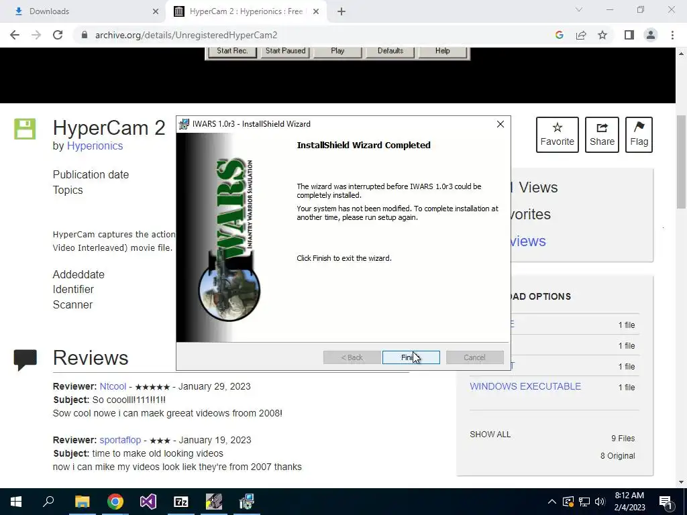This screenshot has height=515, width=687.
Task: Open the tab search chevron
Action: pos(579,9)
